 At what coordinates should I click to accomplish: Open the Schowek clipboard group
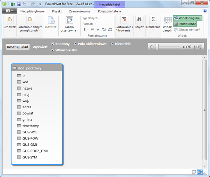pyautogui.click(x=9, y=23)
